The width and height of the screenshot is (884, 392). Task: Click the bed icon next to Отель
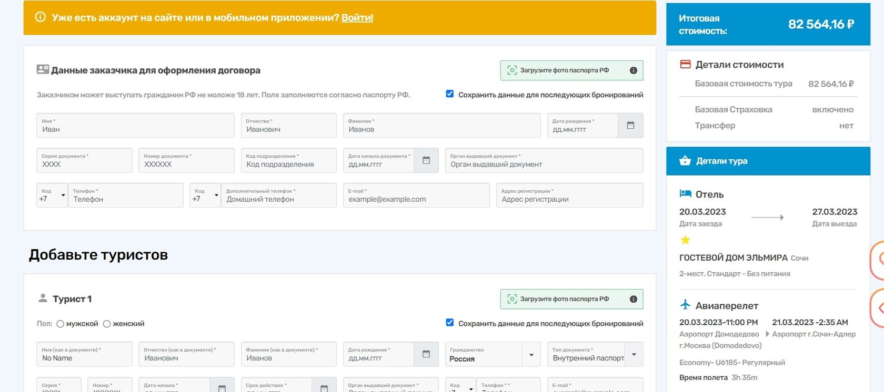[x=685, y=194]
